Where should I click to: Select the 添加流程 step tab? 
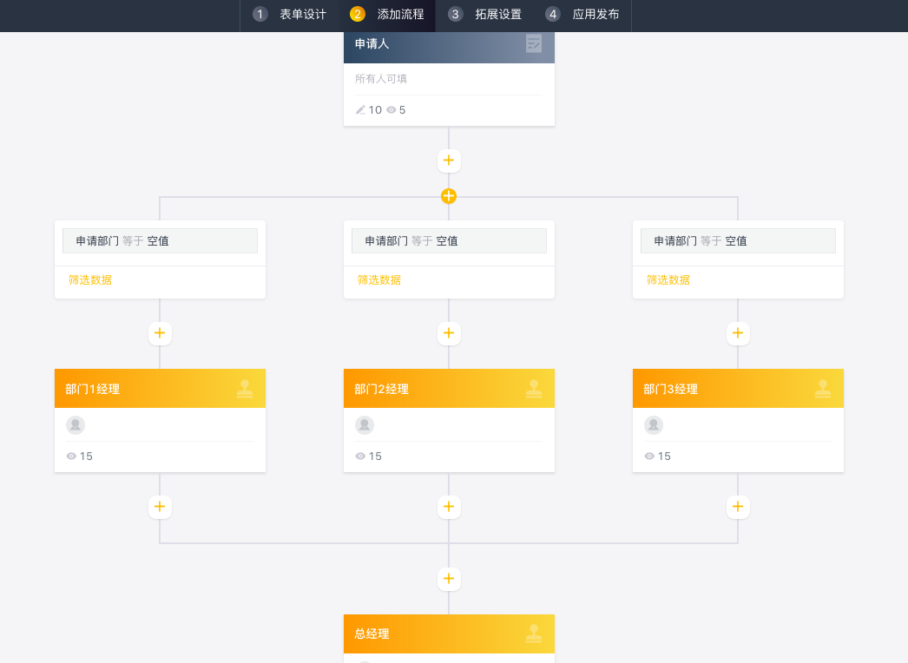coord(387,15)
